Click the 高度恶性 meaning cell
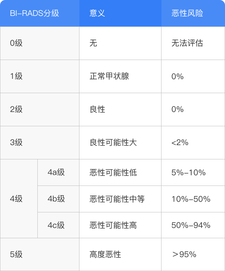The image size is (225, 271). (x=105, y=254)
